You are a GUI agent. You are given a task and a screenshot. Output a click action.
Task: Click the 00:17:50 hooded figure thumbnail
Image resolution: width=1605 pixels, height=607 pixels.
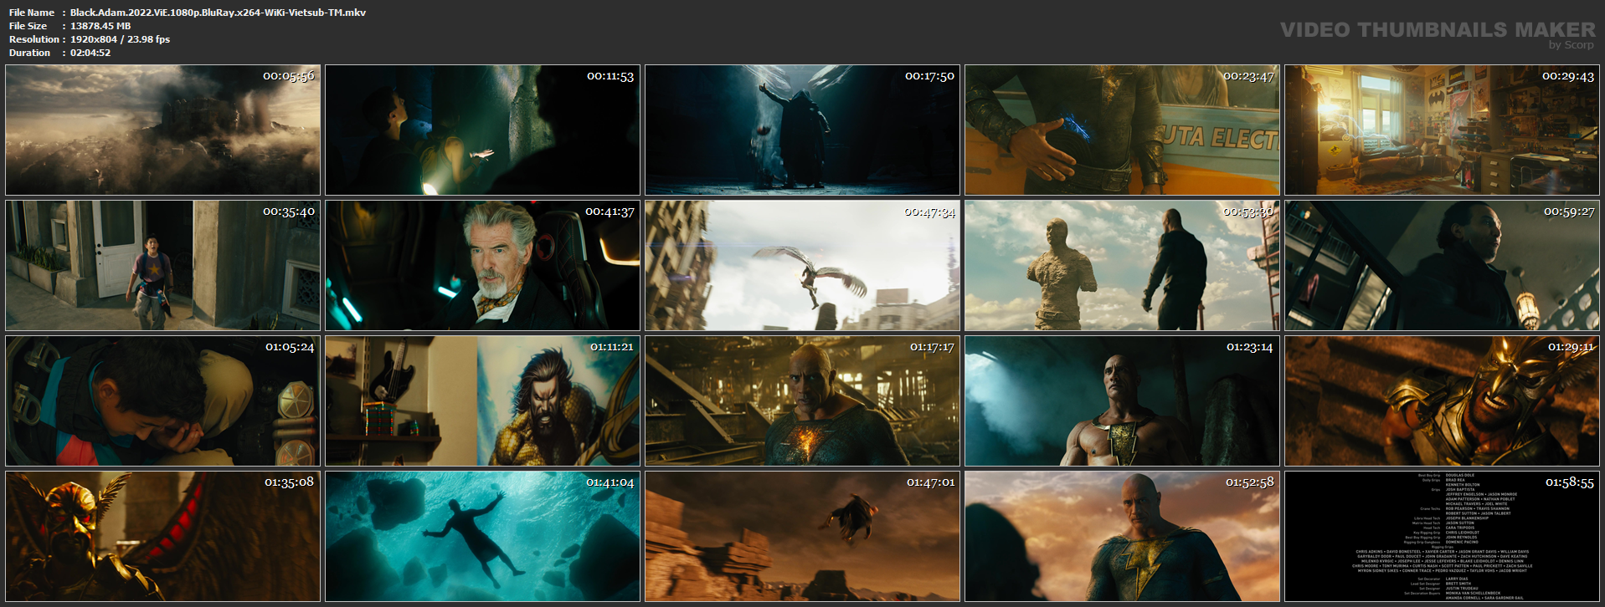click(x=802, y=130)
